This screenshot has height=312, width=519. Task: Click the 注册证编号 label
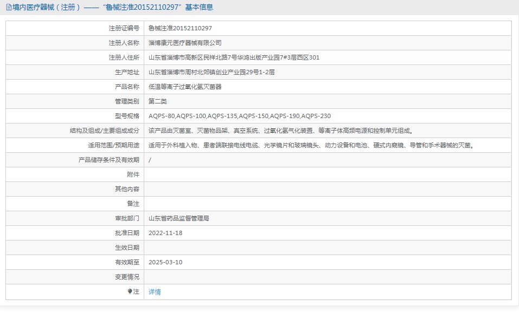coord(124,28)
